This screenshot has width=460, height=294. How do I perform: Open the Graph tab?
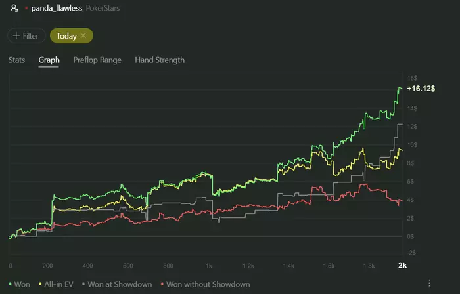(x=49, y=60)
